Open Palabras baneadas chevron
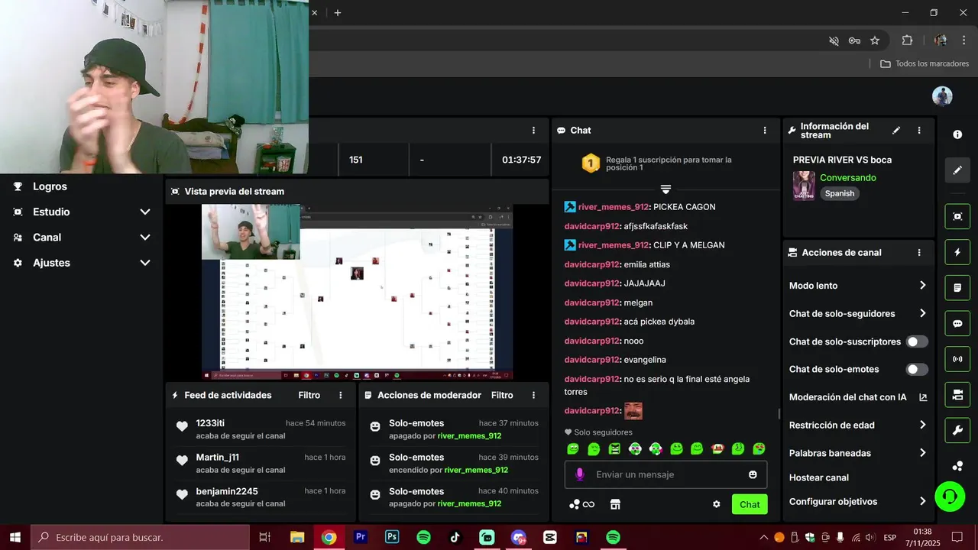The width and height of the screenshot is (978, 550). pyautogui.click(x=922, y=453)
